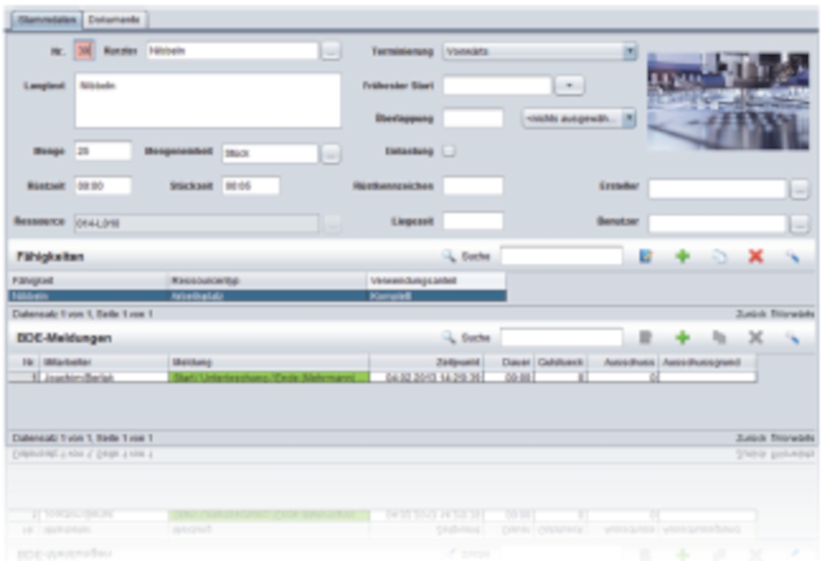Click into the Langtext text area
The width and height of the screenshot is (822, 561).
pos(207,100)
